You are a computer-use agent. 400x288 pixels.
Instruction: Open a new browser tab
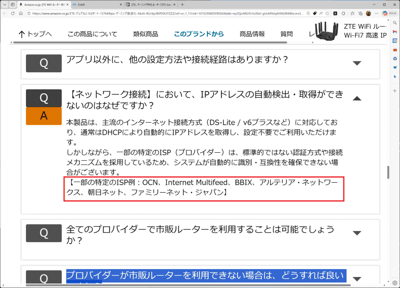pyautogui.click(x=182, y=4)
